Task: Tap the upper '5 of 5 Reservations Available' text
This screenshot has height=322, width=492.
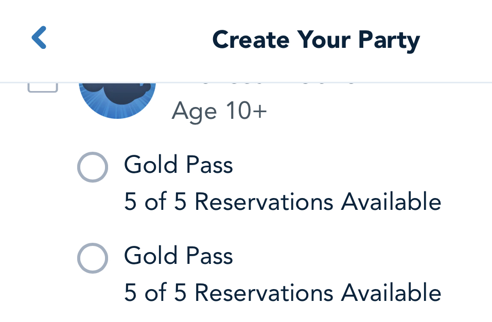Action: [x=283, y=202]
